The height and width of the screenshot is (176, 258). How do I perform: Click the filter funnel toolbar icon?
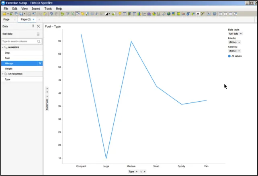(x=68, y=14)
